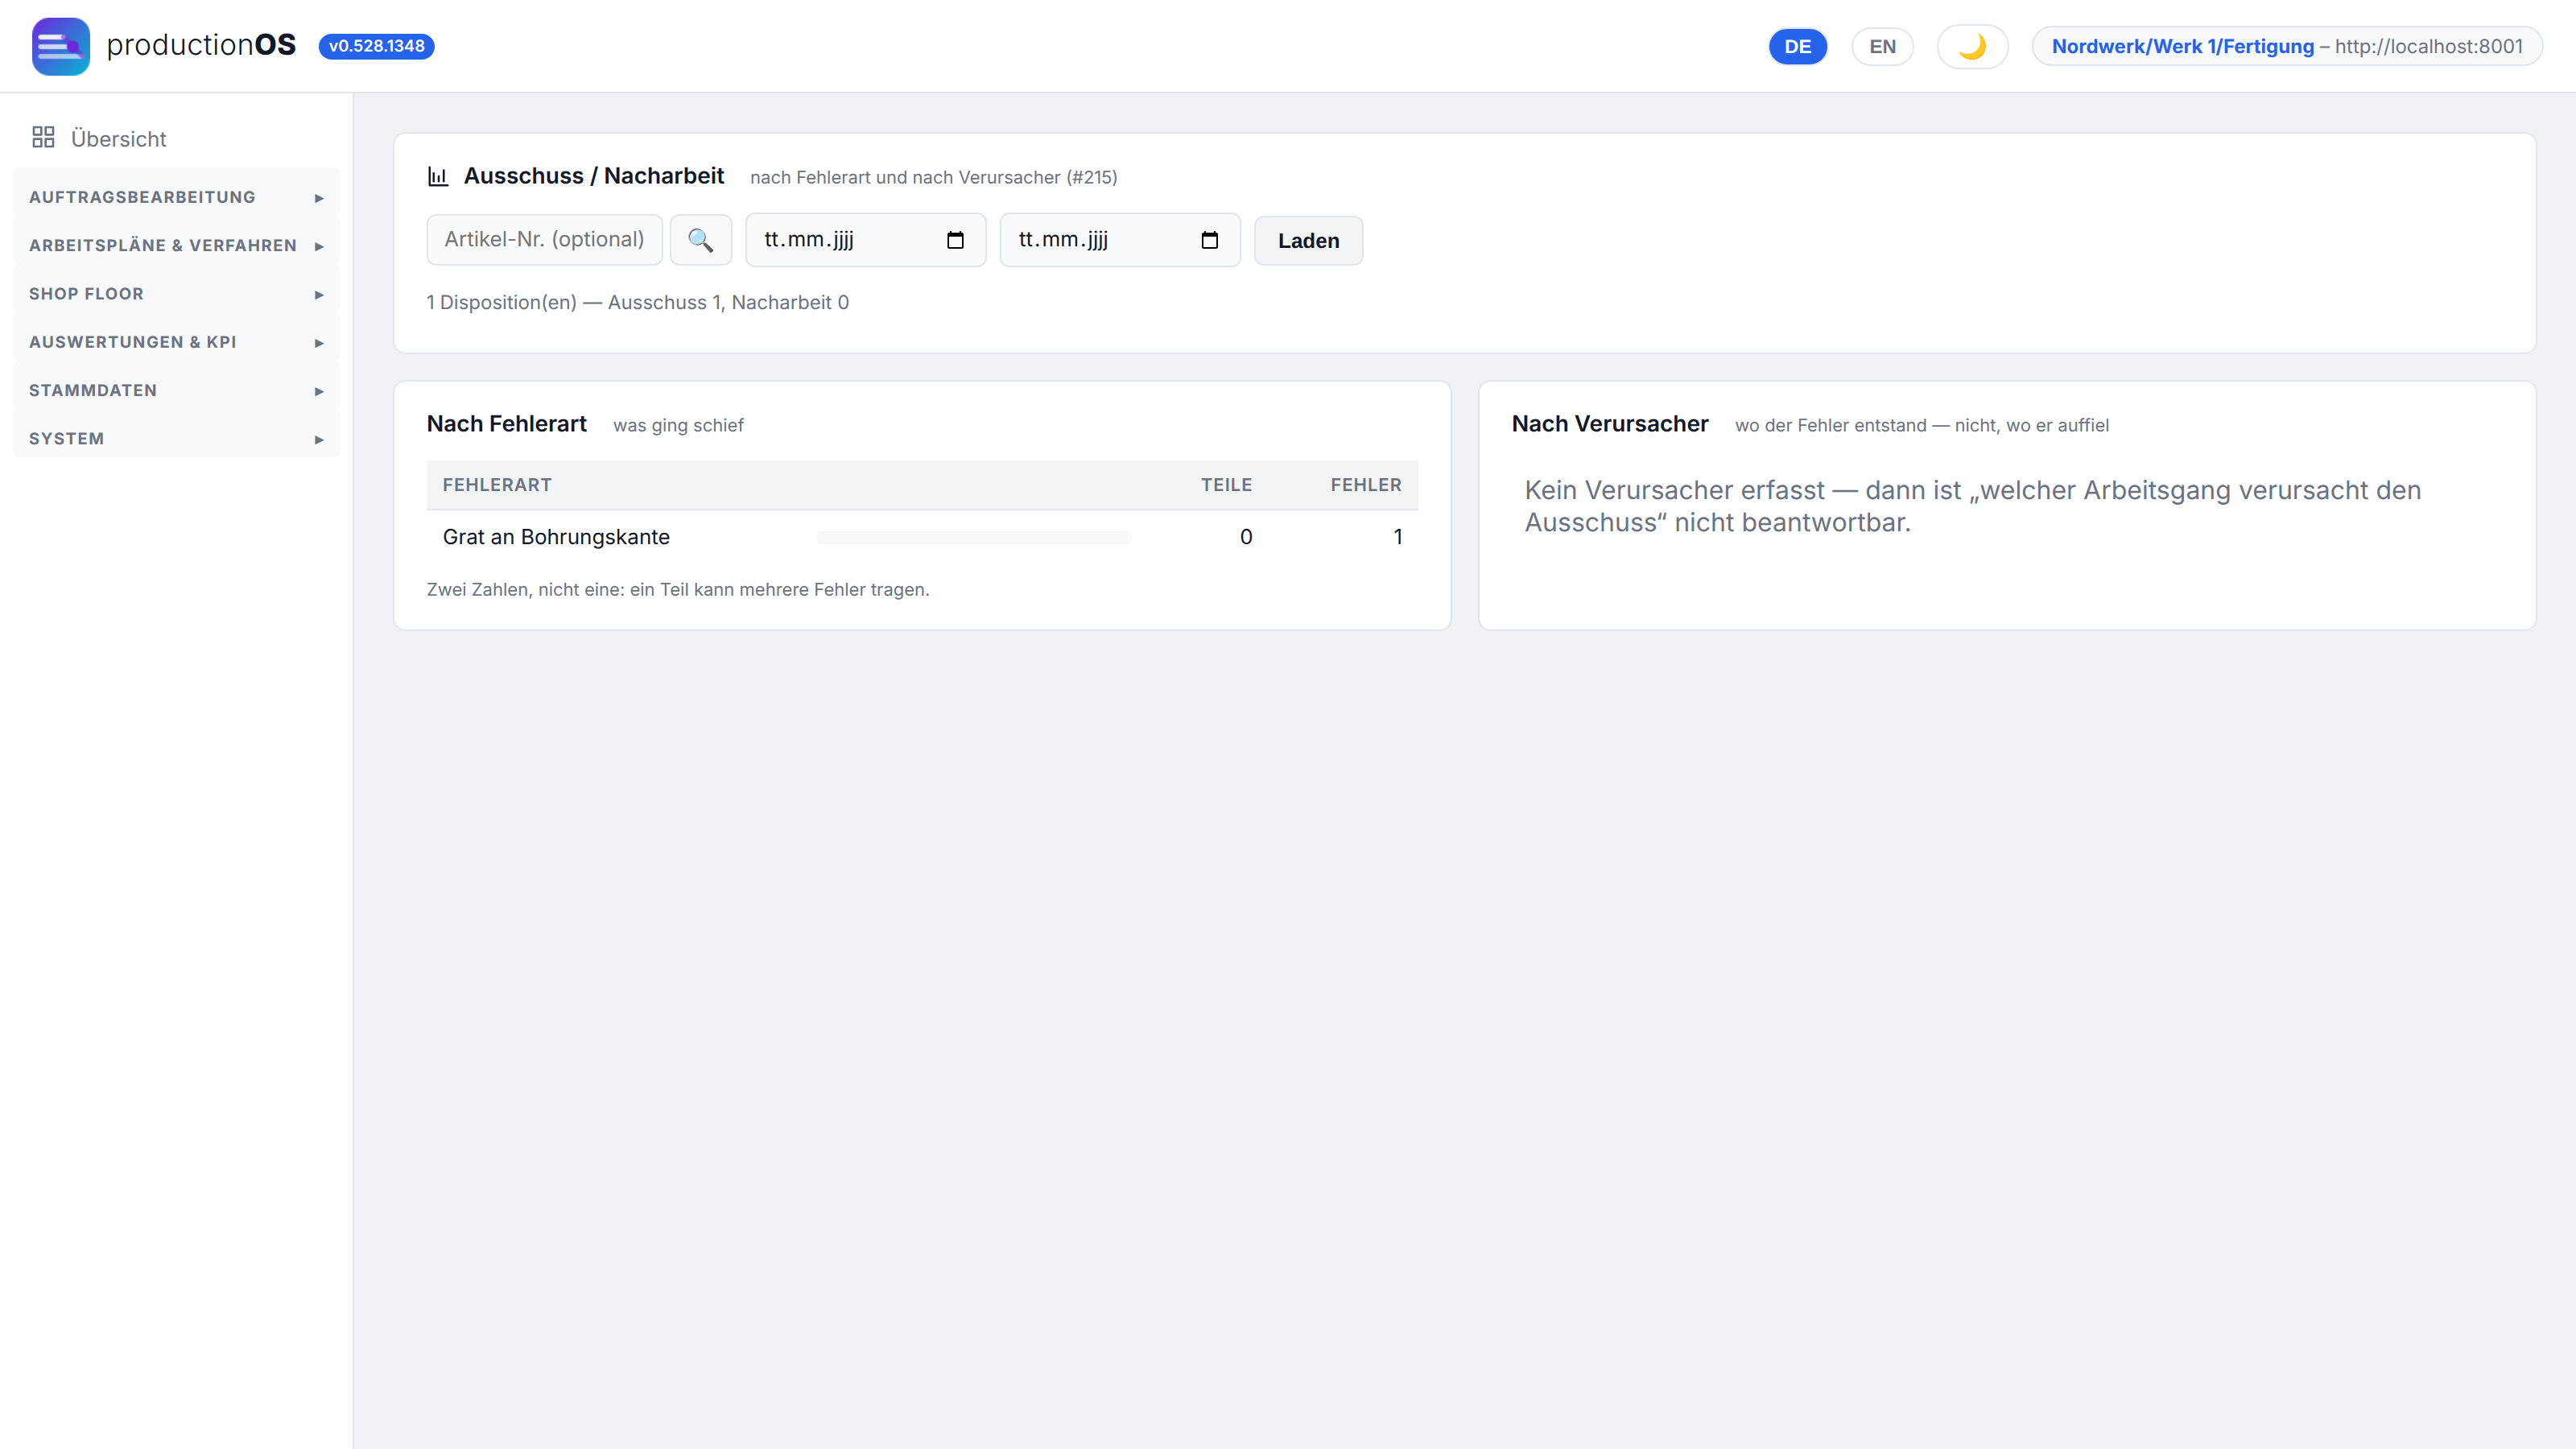Click the Nach Verursacher heading
This screenshot has height=1449, width=2576.
pos(1610,424)
